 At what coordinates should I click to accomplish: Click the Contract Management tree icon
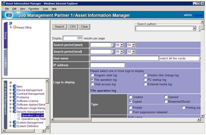coord(14,94)
